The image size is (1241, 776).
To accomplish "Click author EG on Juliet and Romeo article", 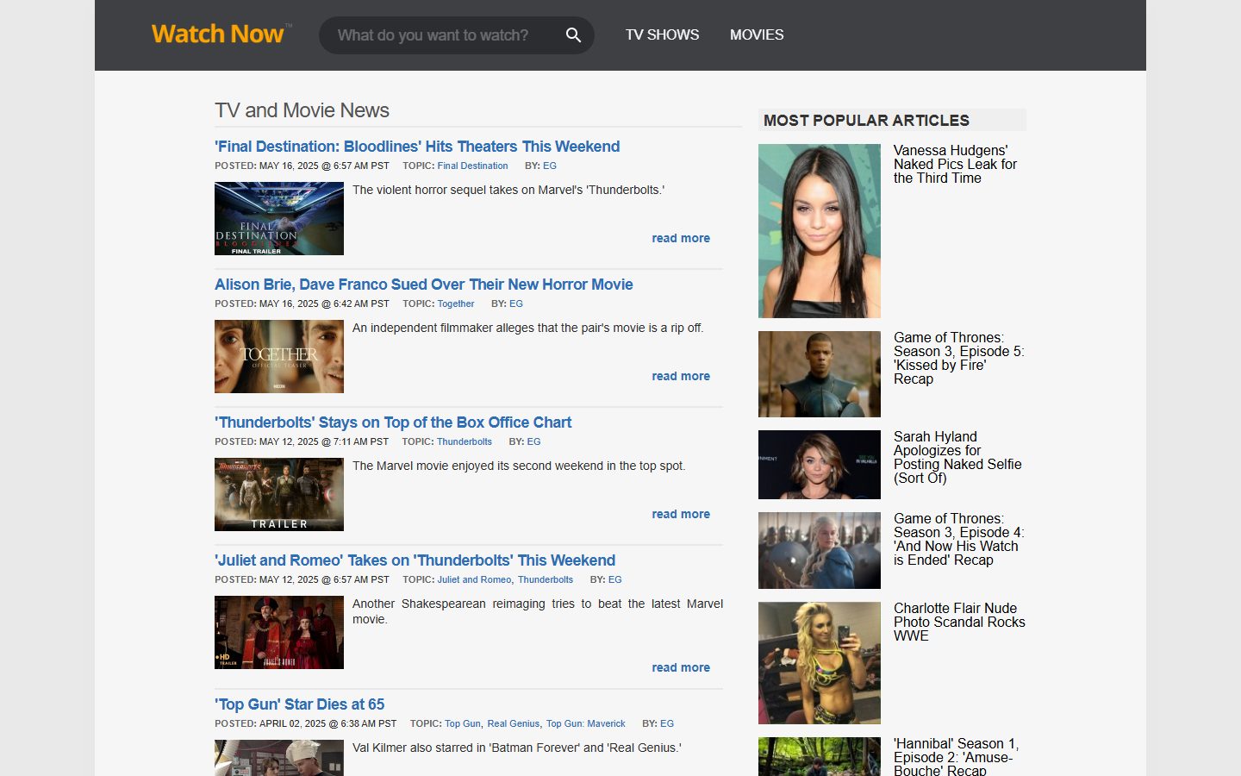I will point(614,579).
